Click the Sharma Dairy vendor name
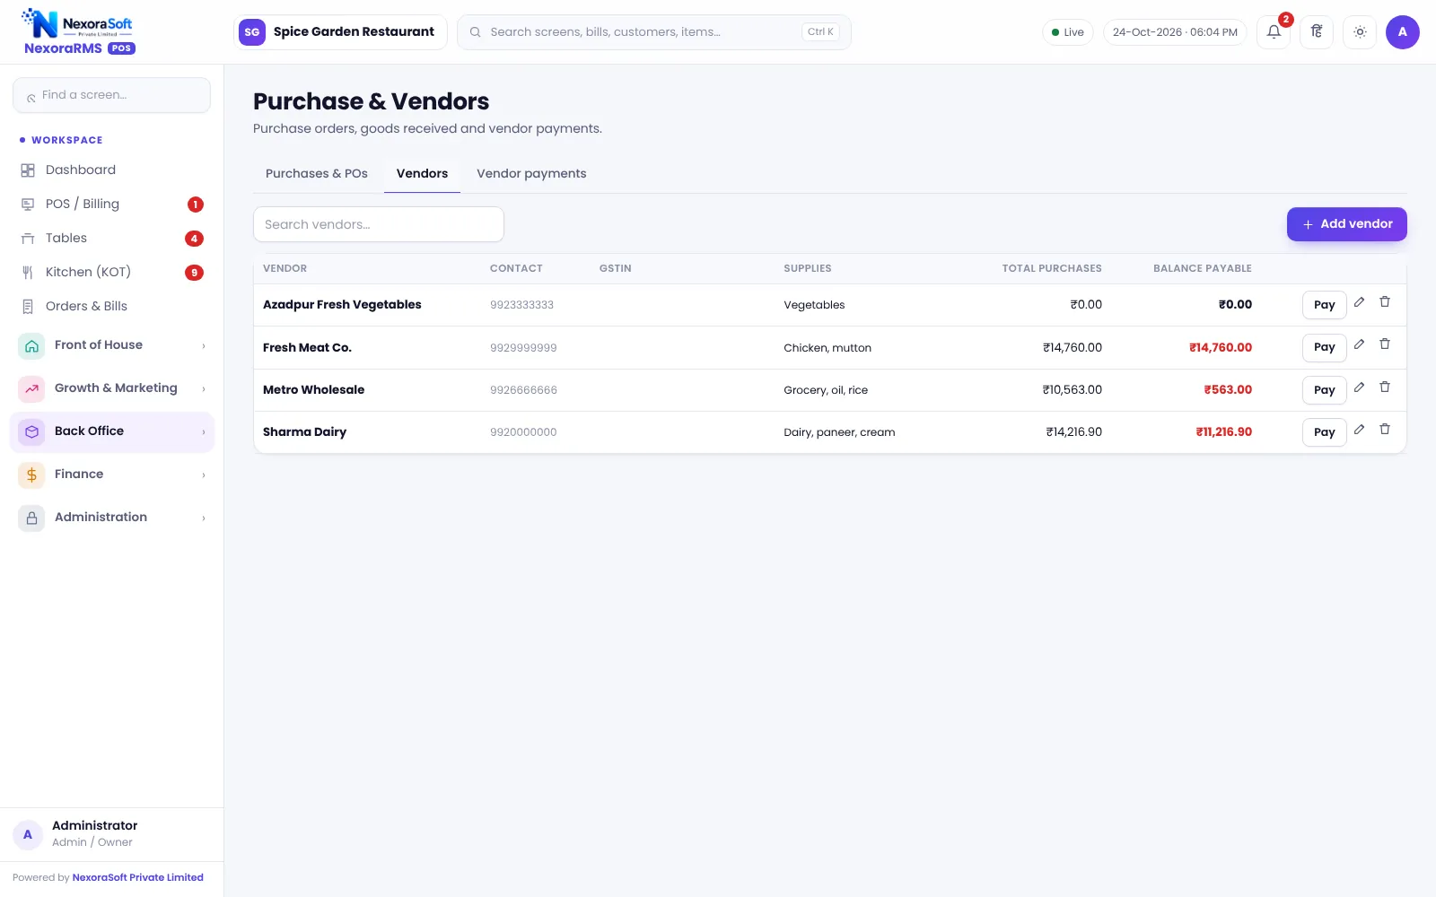This screenshot has height=897, width=1436. [x=304, y=432]
